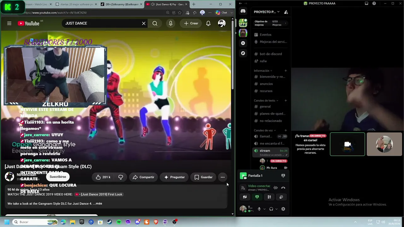This screenshot has height=227, width=404.
Task: Open Copilot Chat in browser toolbar
Action: (x=221, y=13)
